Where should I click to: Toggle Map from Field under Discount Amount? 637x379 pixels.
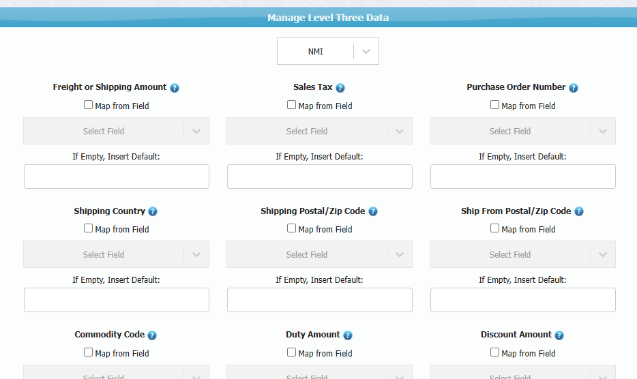(494, 352)
